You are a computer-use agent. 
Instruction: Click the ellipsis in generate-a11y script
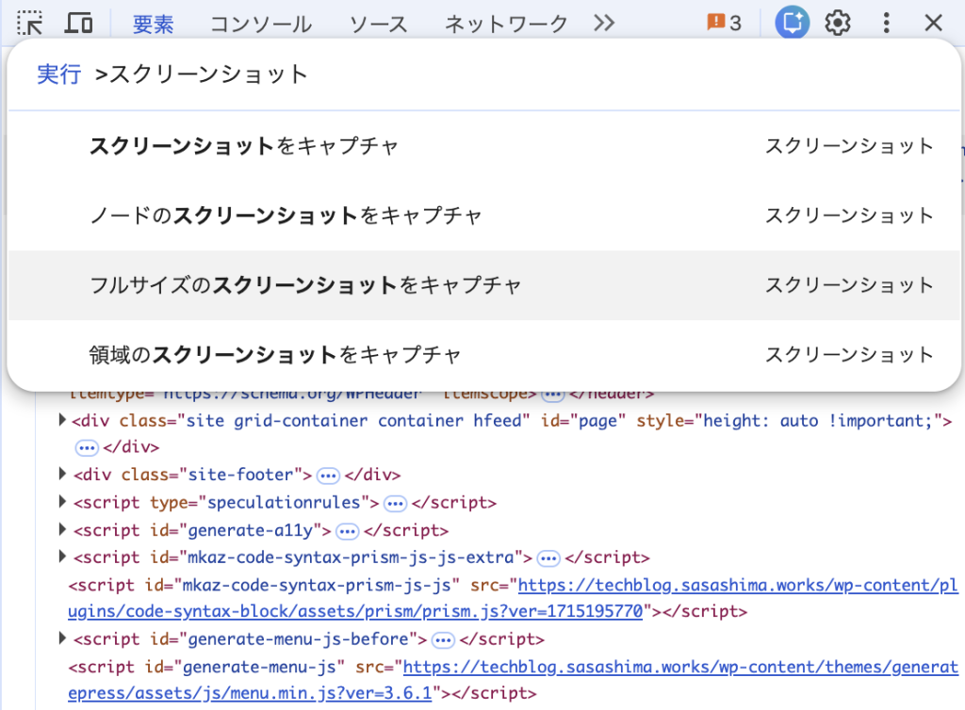pyautogui.click(x=348, y=531)
